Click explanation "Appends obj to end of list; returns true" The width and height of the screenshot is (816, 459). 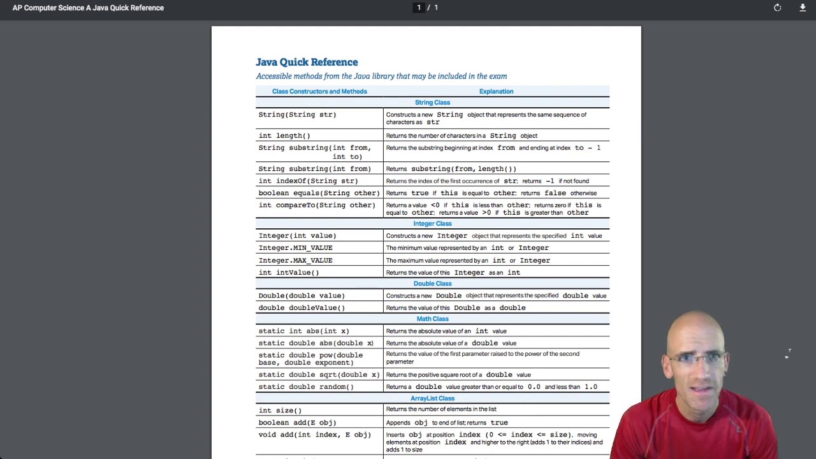coord(447,423)
